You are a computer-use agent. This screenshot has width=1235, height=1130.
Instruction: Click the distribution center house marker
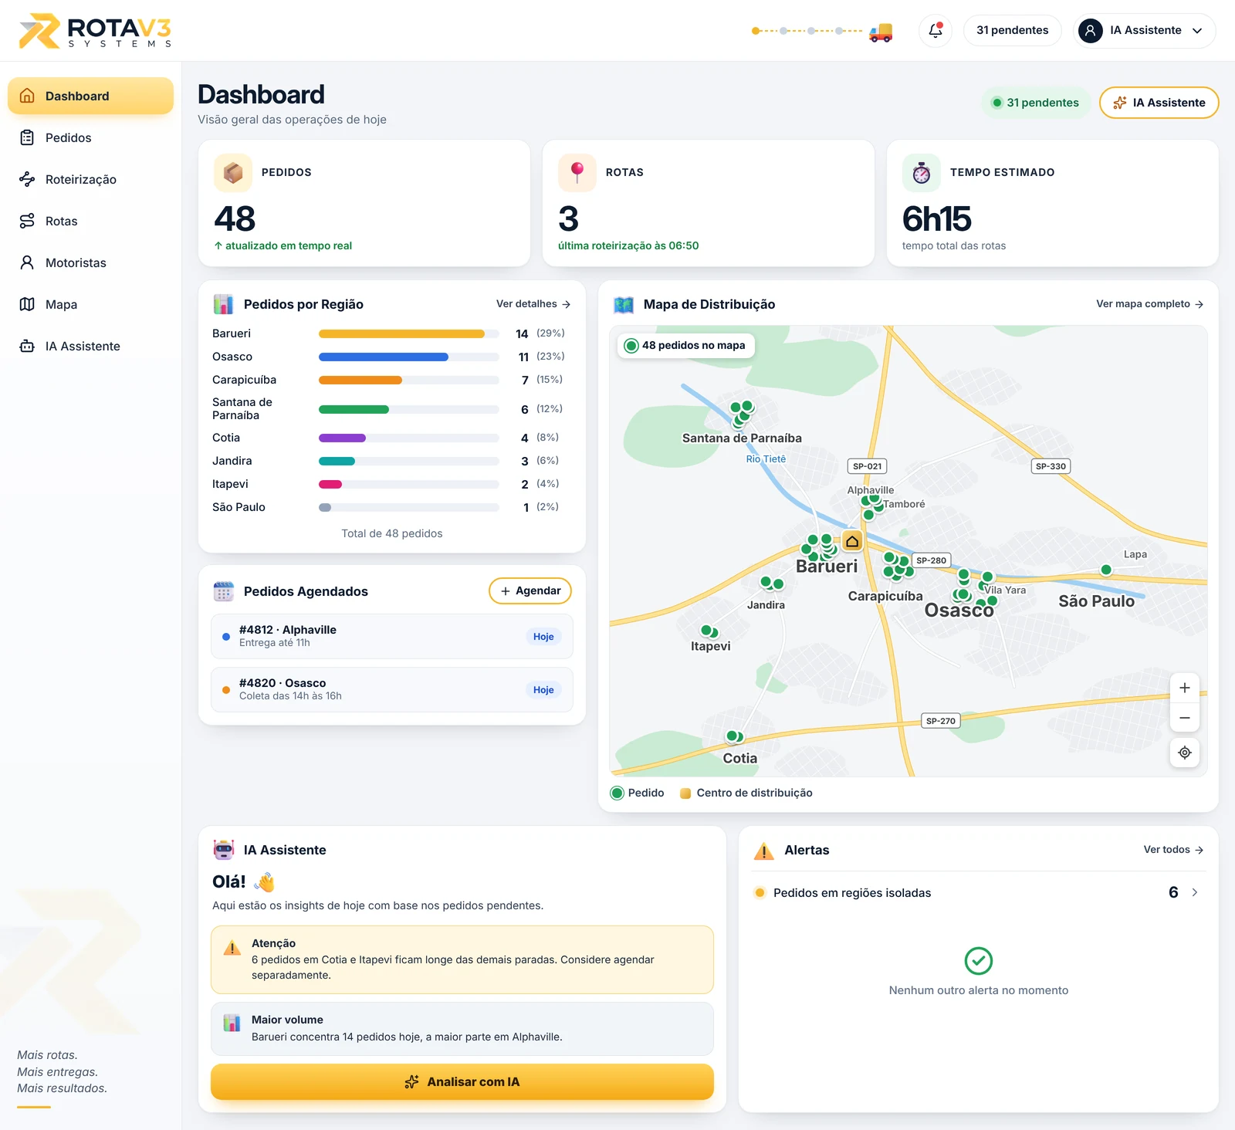click(x=852, y=541)
